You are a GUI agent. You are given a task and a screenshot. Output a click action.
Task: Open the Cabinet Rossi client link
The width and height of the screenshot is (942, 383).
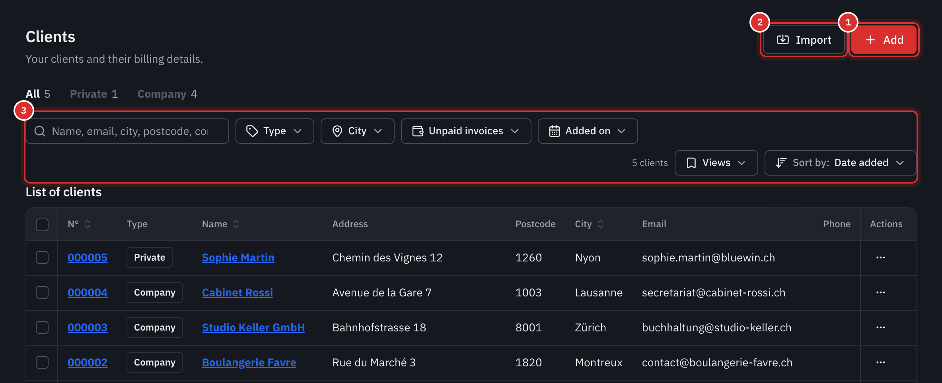237,292
